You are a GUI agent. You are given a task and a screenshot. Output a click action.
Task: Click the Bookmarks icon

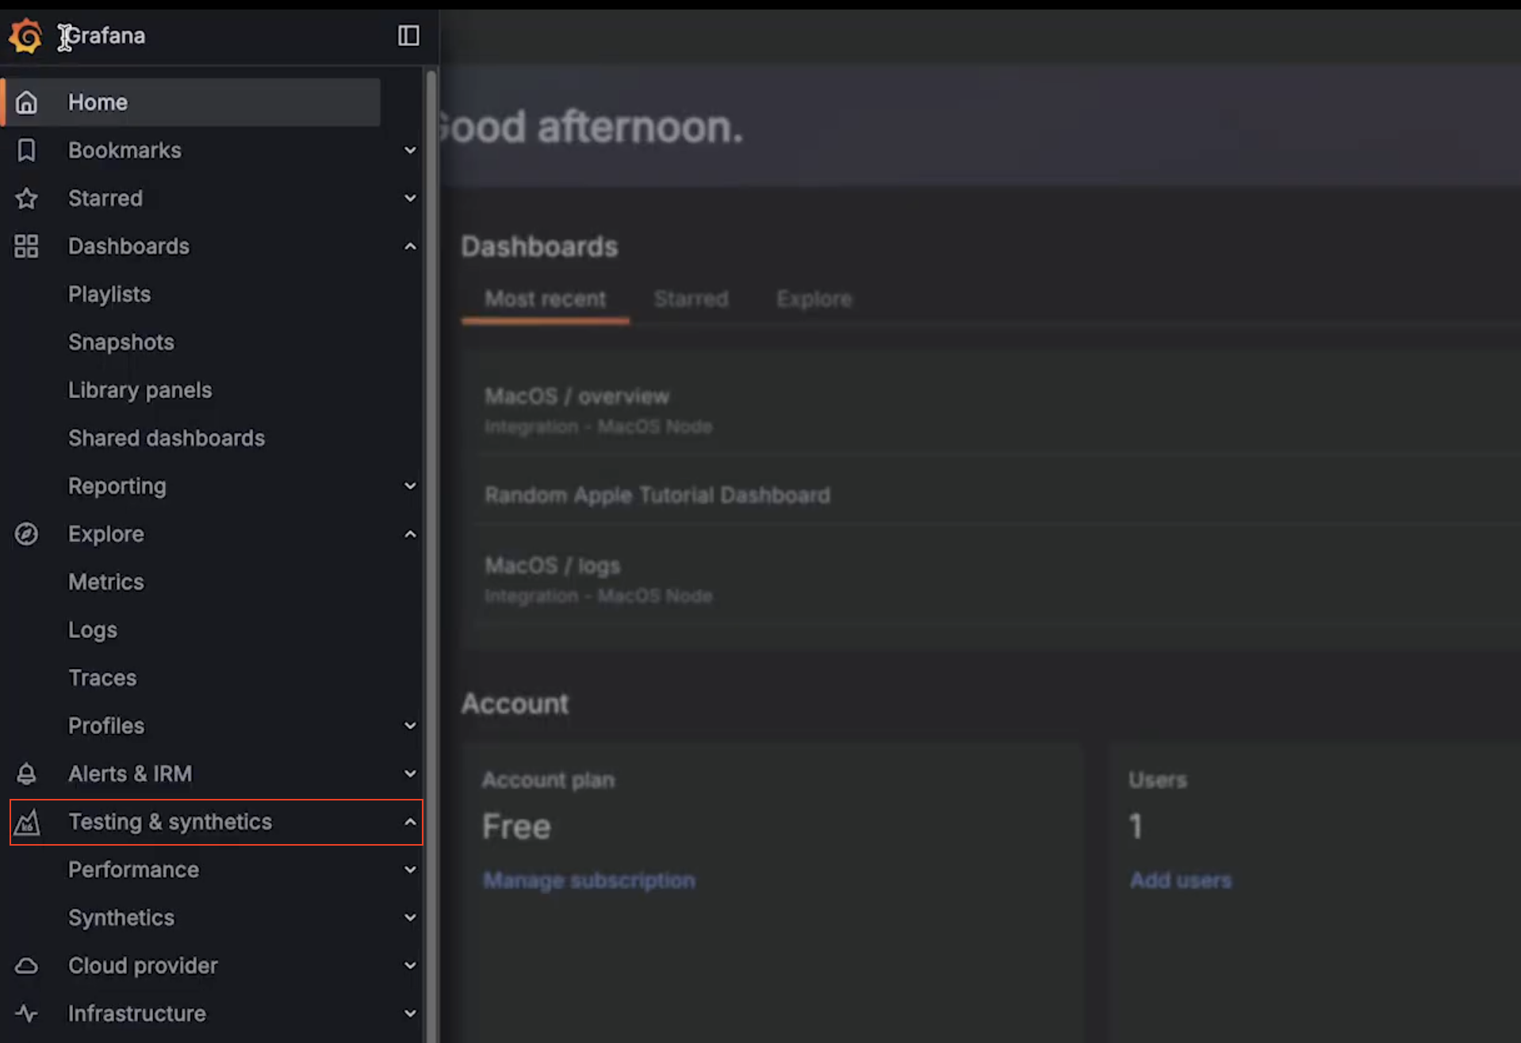click(27, 150)
